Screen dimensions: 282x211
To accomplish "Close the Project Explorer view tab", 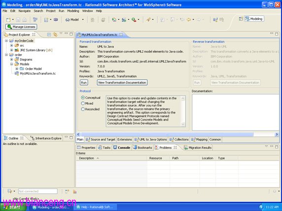I will point(34,34).
